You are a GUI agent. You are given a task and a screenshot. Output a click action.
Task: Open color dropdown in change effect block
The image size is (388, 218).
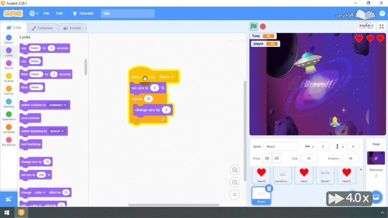click(40, 192)
